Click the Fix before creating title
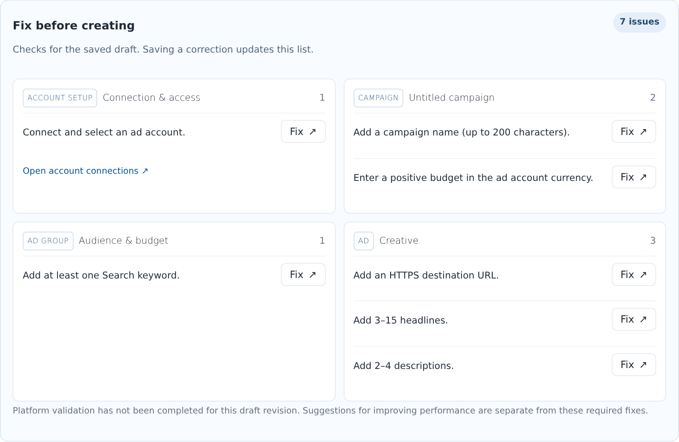679x442 pixels. 74,25
